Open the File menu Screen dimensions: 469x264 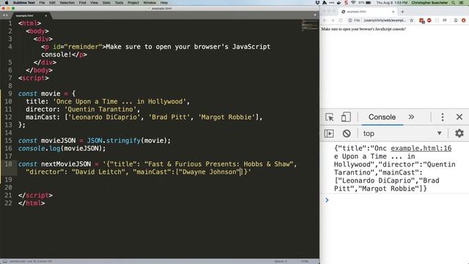click(42, 2)
